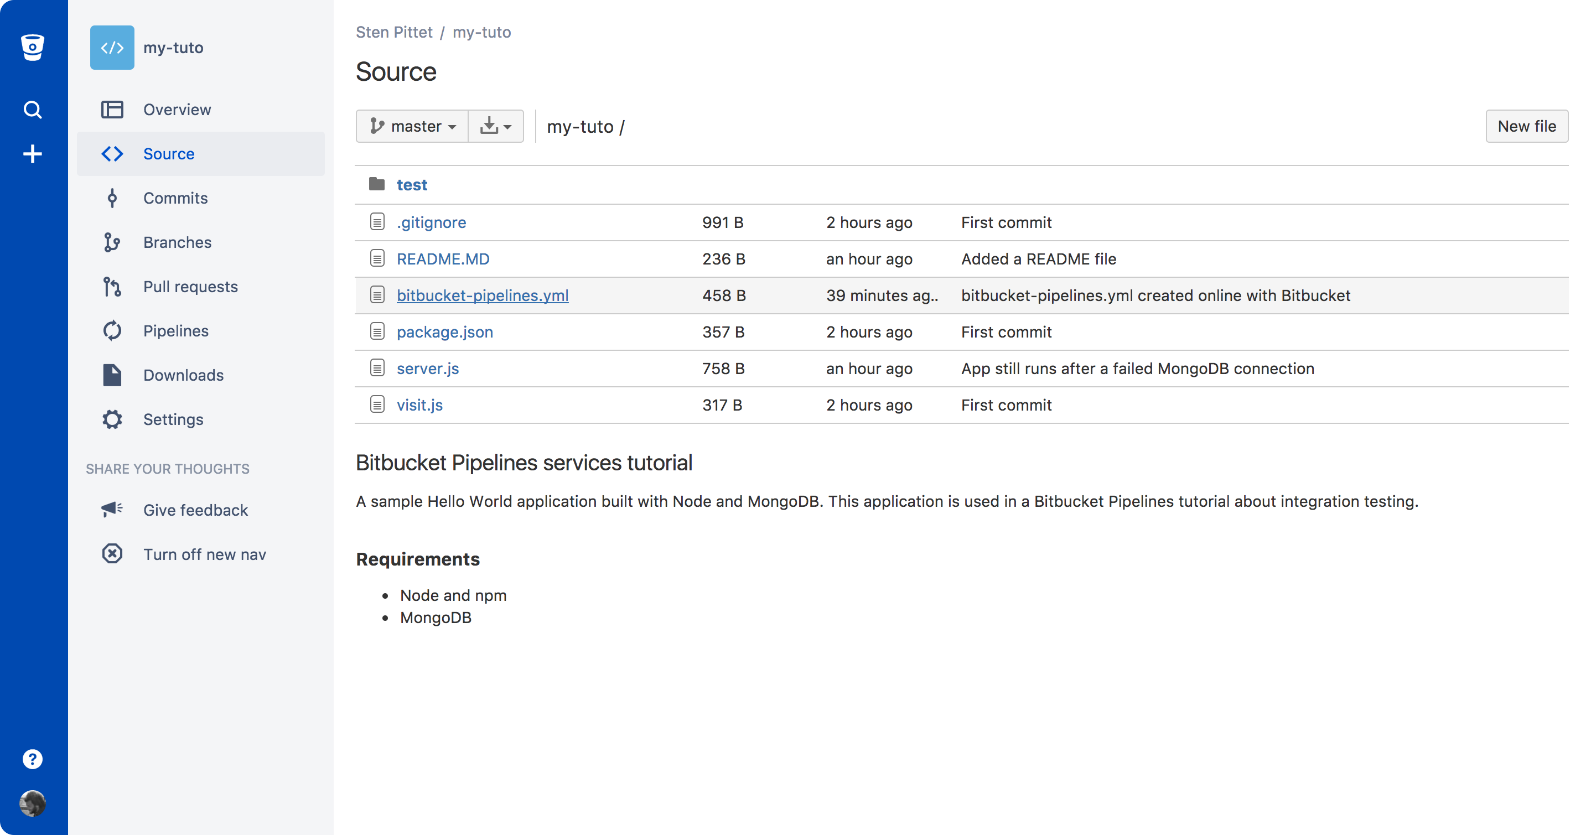Expand the download options dropdown
The width and height of the screenshot is (1591, 835).
tap(495, 127)
